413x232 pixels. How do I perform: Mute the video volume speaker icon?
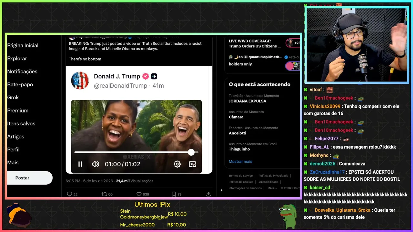tap(96, 164)
